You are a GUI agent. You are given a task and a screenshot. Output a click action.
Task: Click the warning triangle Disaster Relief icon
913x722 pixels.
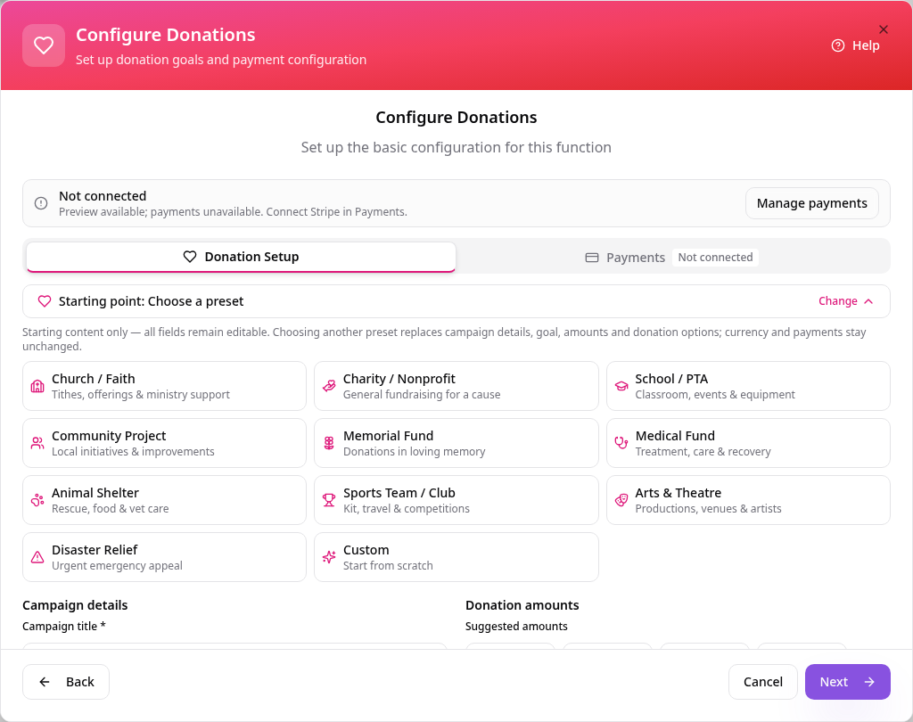[x=37, y=557]
